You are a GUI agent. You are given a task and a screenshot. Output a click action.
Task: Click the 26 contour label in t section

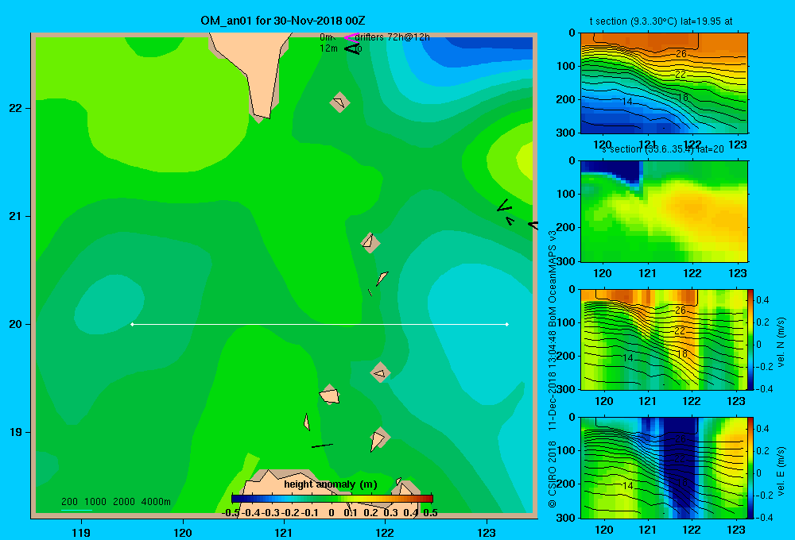(x=681, y=54)
